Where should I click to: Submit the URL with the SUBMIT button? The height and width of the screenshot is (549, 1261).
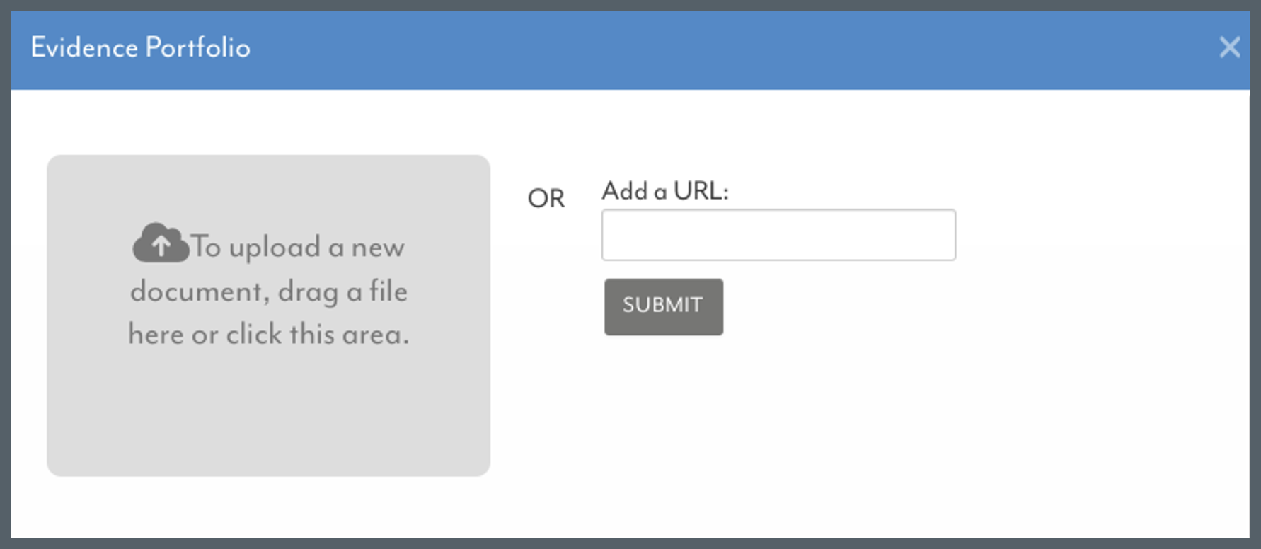[x=664, y=306]
